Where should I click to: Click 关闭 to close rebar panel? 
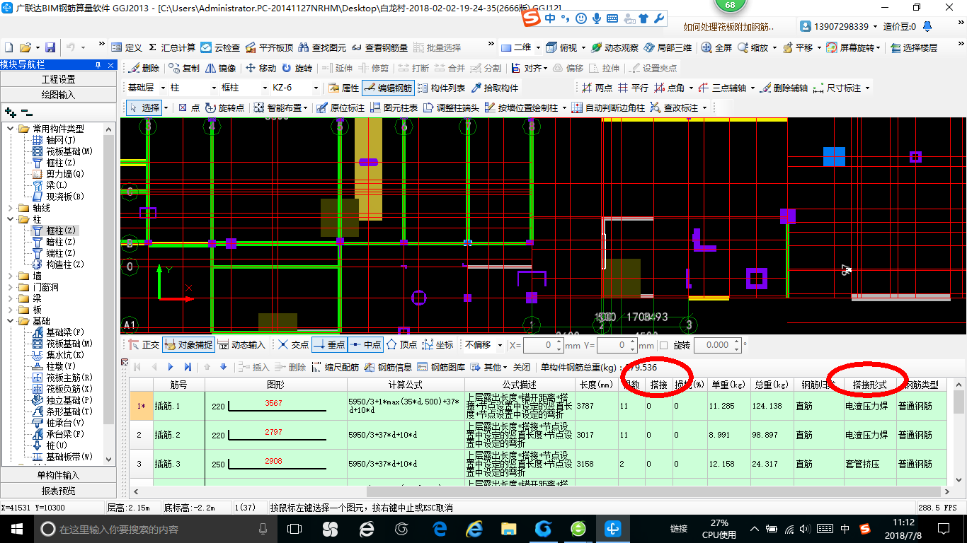522,367
